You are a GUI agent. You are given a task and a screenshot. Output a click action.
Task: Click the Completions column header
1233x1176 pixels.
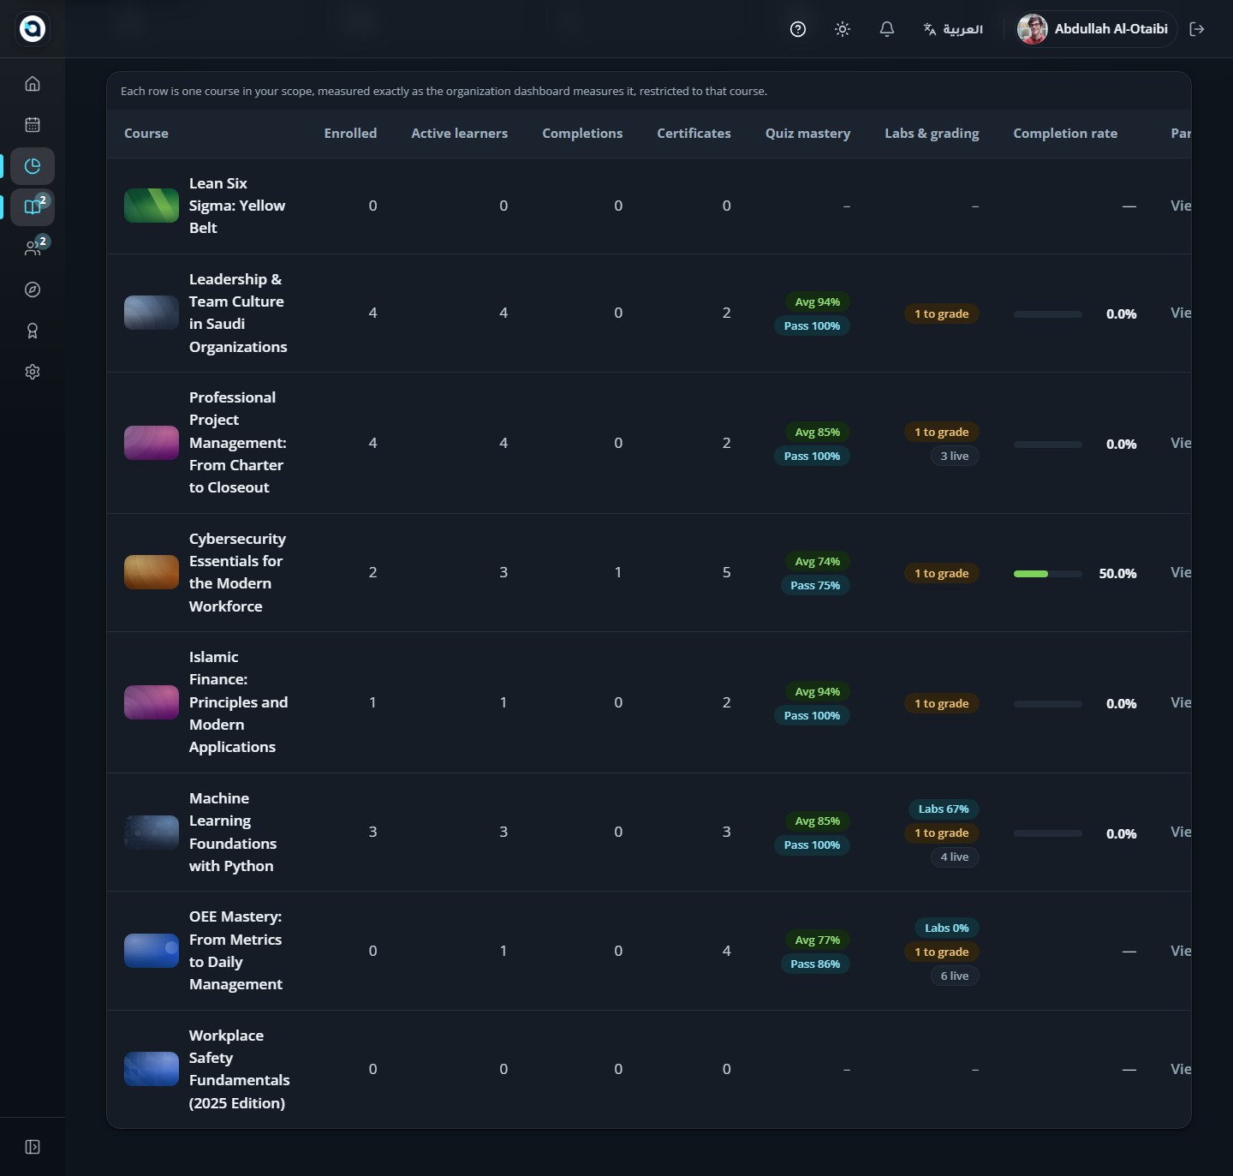click(x=582, y=134)
